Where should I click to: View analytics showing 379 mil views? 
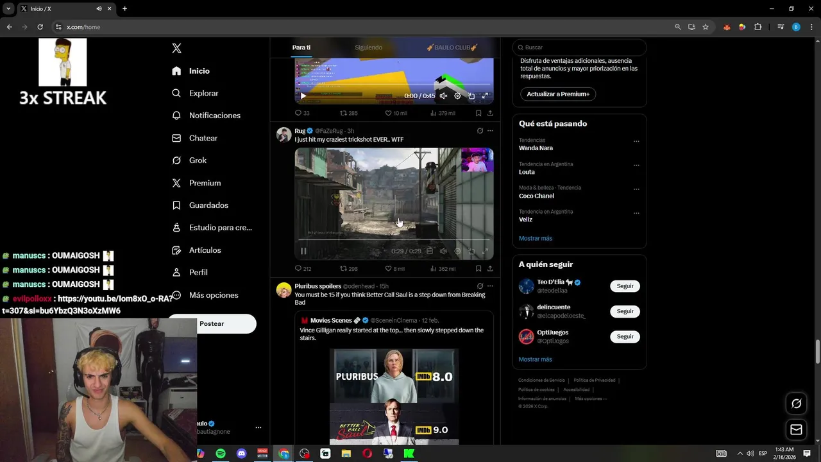(x=443, y=113)
